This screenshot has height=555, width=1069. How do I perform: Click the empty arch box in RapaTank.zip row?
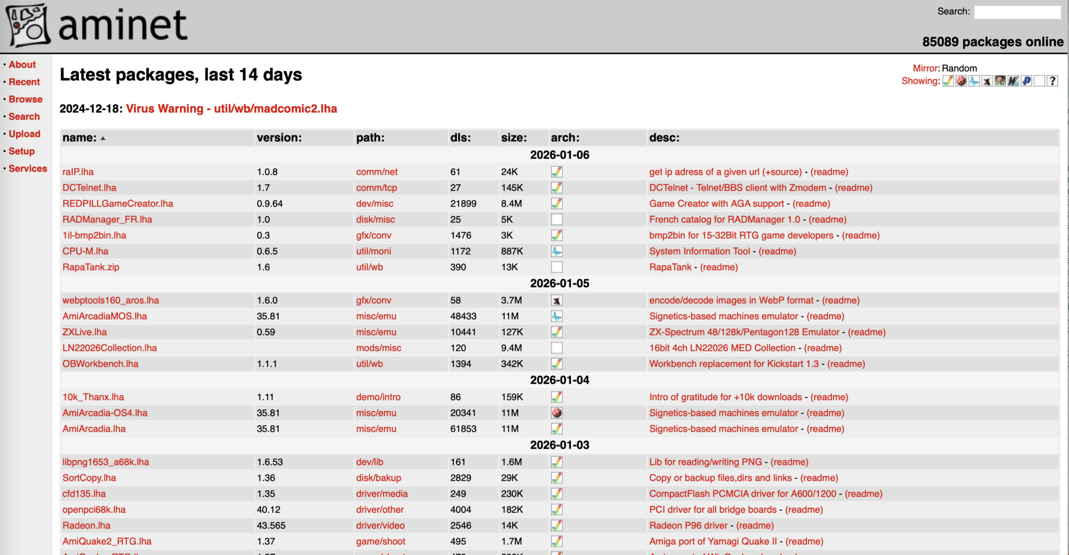557,267
